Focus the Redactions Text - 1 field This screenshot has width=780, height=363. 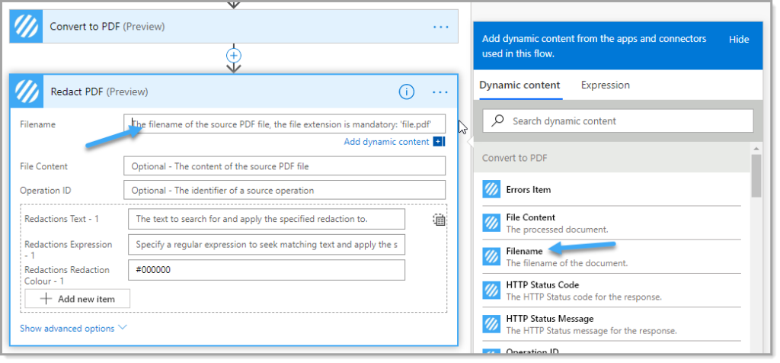[x=267, y=219]
